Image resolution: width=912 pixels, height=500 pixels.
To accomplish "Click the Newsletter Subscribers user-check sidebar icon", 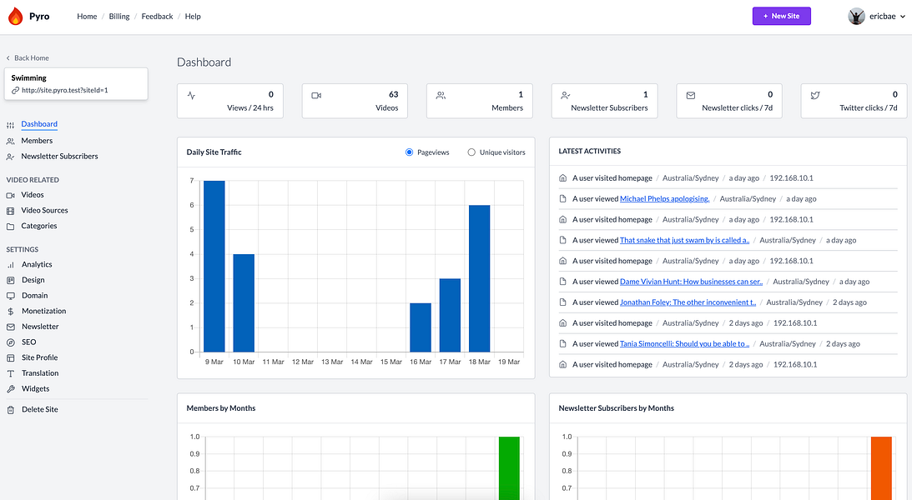I will [11, 157].
